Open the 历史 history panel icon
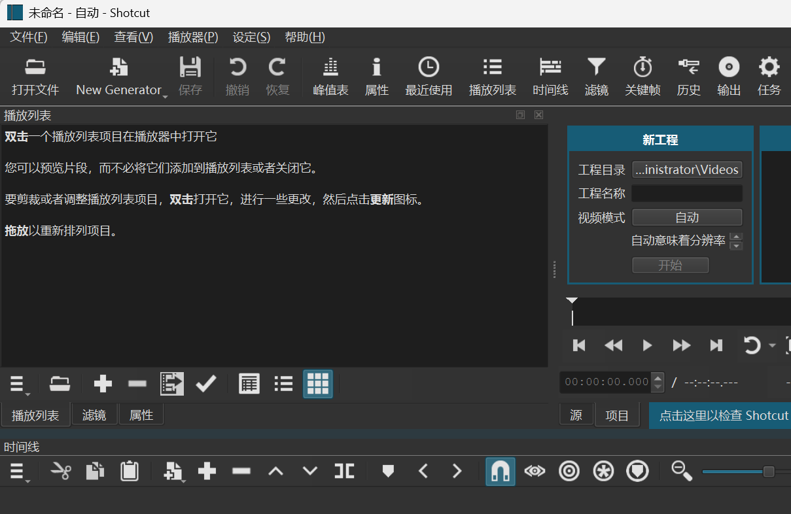 coord(688,75)
